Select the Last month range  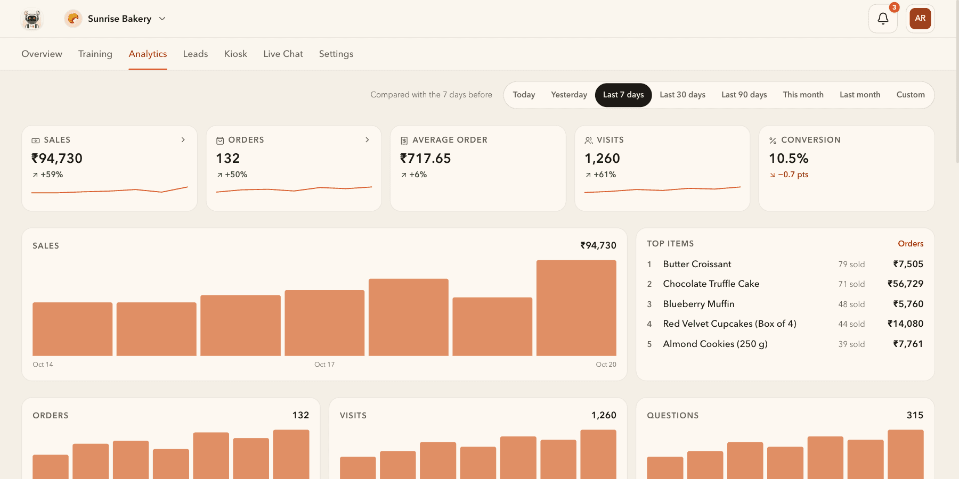(x=860, y=95)
